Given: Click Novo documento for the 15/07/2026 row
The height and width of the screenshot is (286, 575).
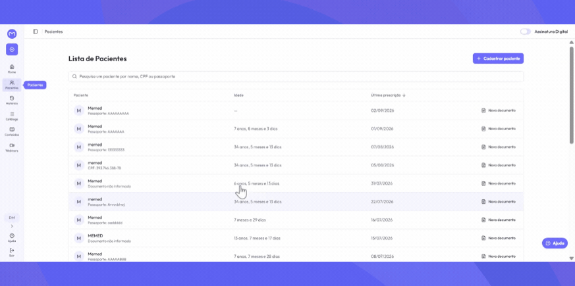Looking at the screenshot, I should click(499, 238).
